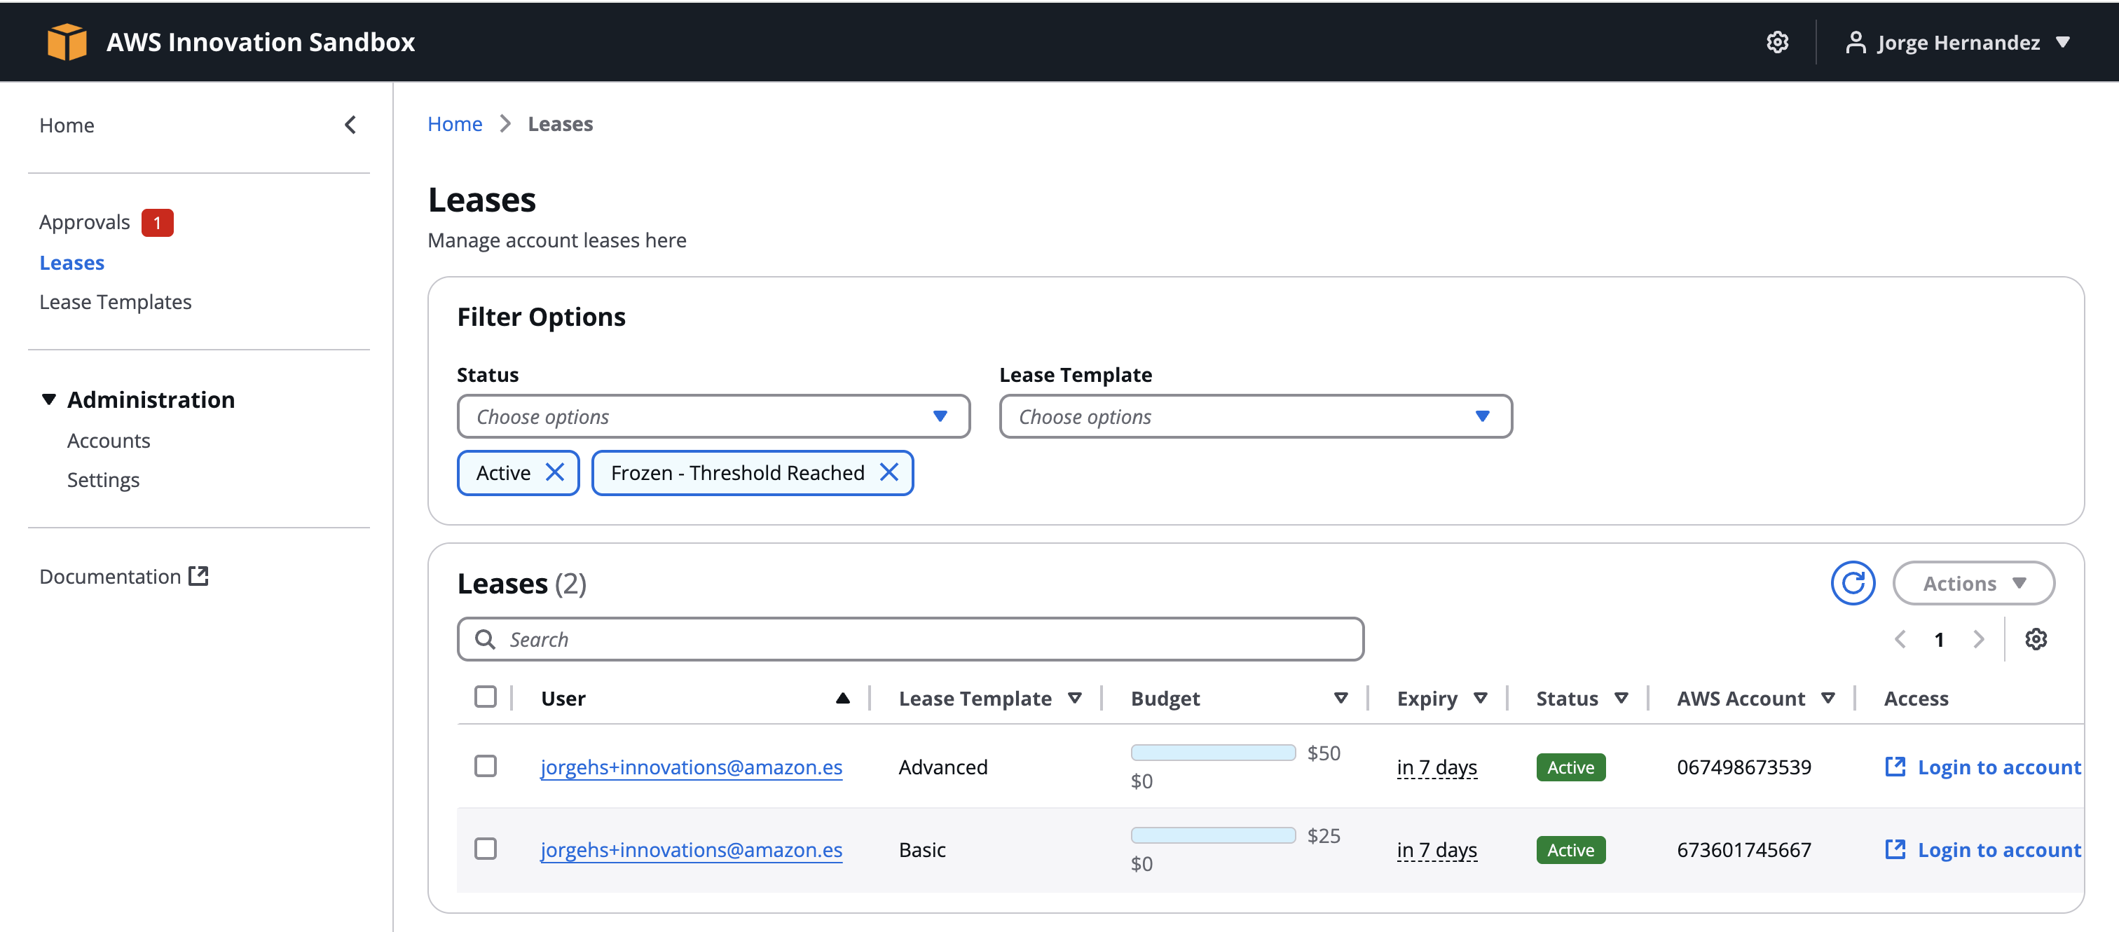Click the external link icon for account 067498673539
This screenshot has width=2119, height=932.
click(x=1895, y=767)
